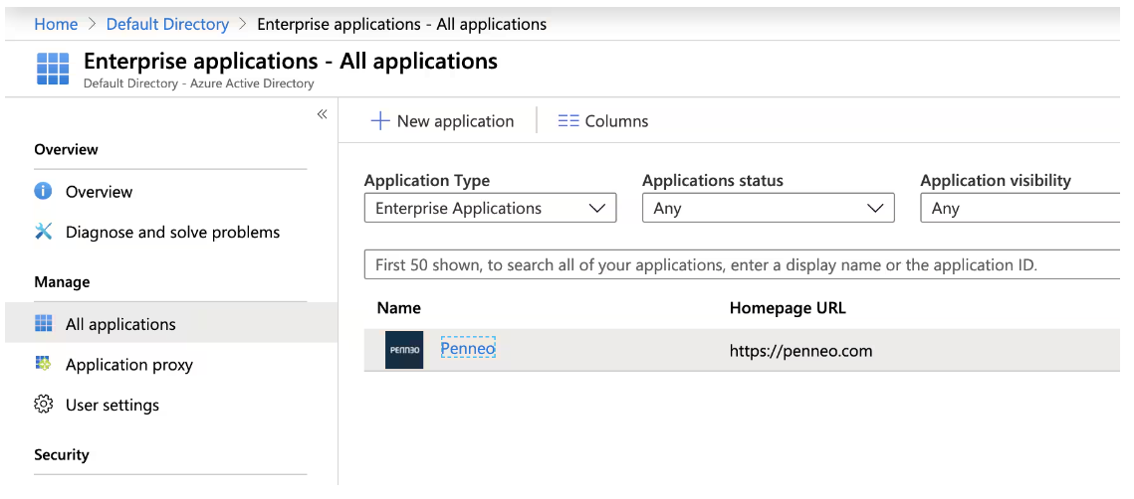
Task: Click the Manage section heading
Action: (62, 281)
